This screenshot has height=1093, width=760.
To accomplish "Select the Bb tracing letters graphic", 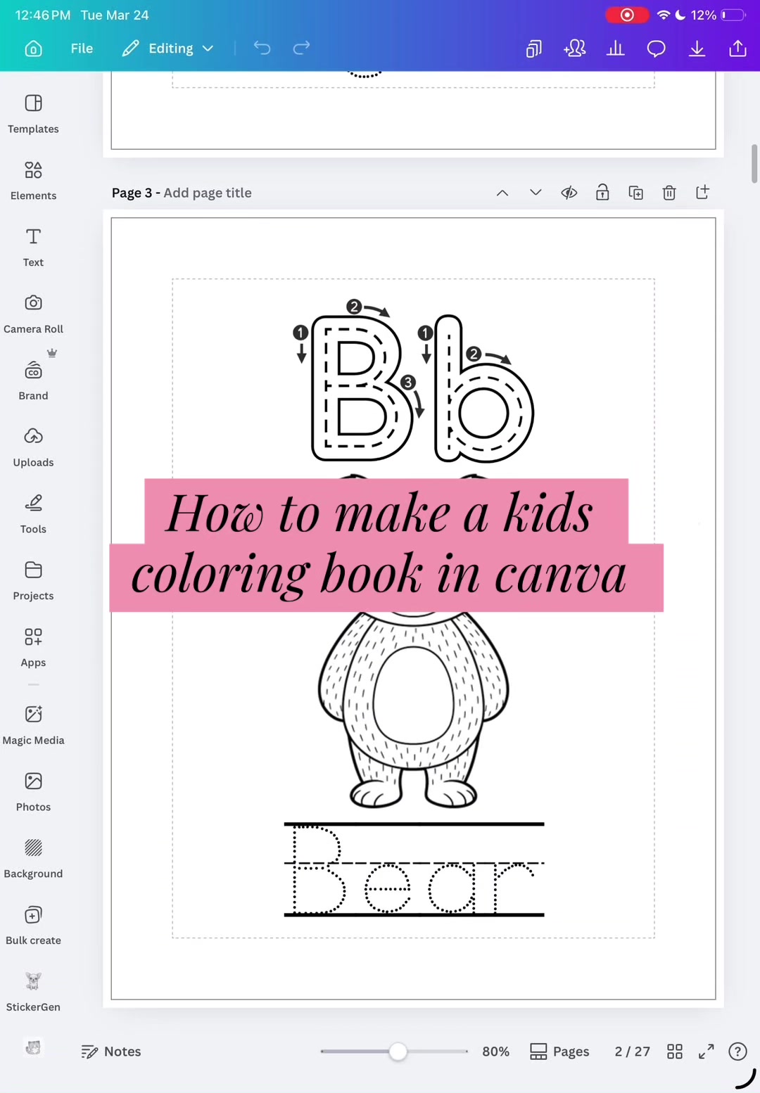I will coord(414,382).
